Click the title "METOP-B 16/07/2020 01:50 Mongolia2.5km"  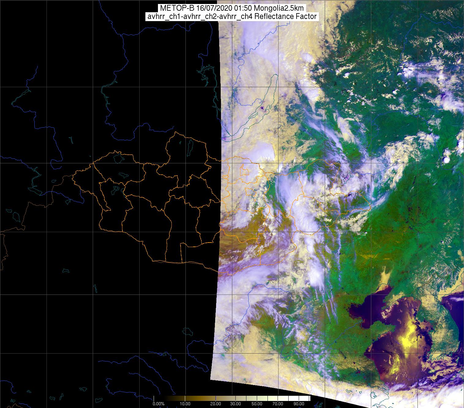[232, 8]
